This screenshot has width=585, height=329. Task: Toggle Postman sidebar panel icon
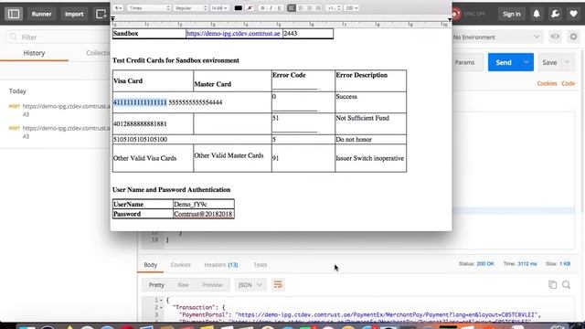pyautogui.click(x=14, y=15)
